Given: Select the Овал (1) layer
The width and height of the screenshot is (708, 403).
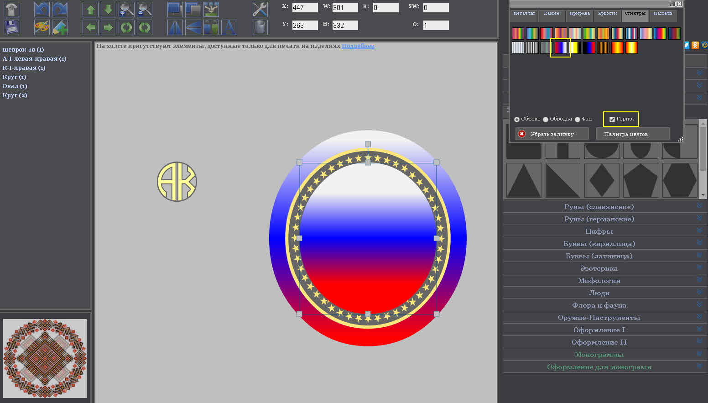Looking at the screenshot, I should [15, 86].
